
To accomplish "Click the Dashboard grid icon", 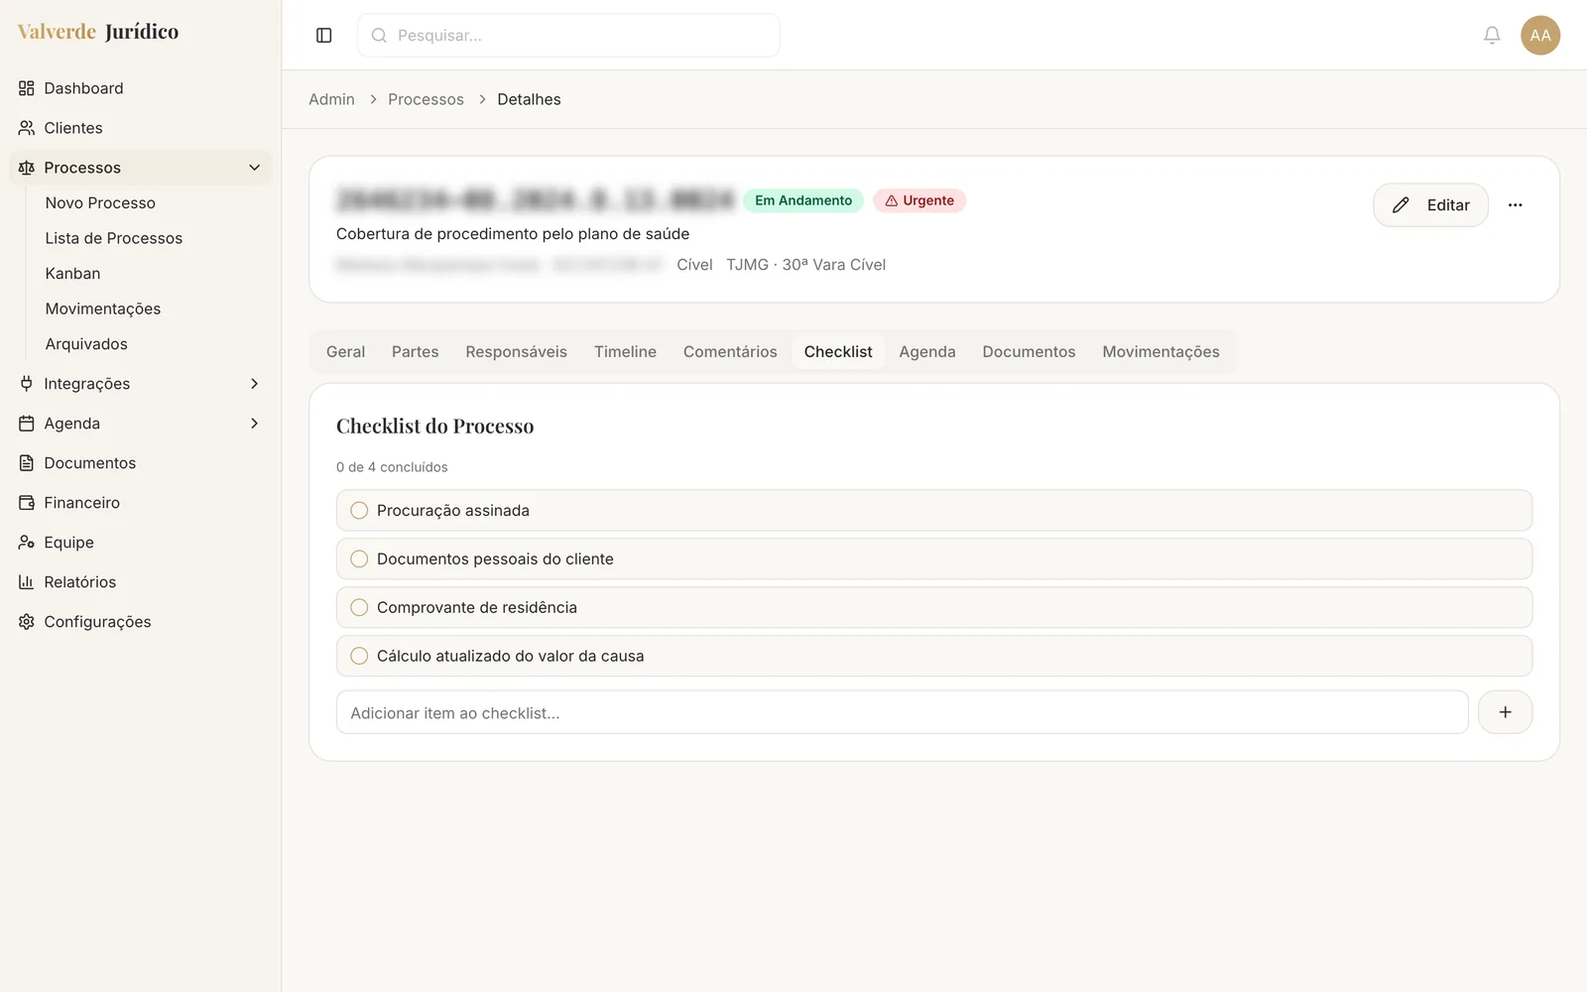I will [x=27, y=88].
